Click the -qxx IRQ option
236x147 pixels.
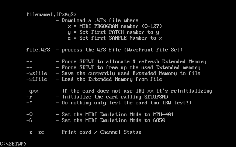[32, 91]
